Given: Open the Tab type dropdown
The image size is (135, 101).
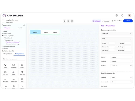Looking at the screenshot, I should click(121, 77).
